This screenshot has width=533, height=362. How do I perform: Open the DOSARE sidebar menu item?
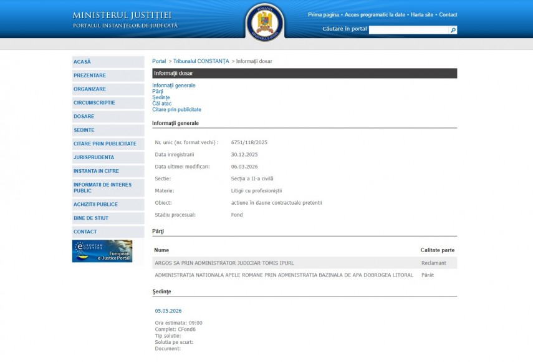[84, 117]
